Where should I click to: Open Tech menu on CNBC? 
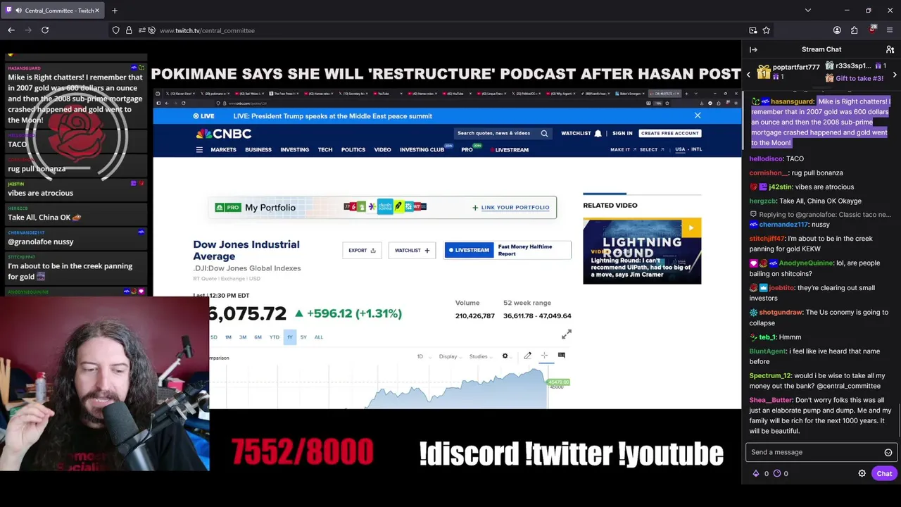[x=325, y=150]
